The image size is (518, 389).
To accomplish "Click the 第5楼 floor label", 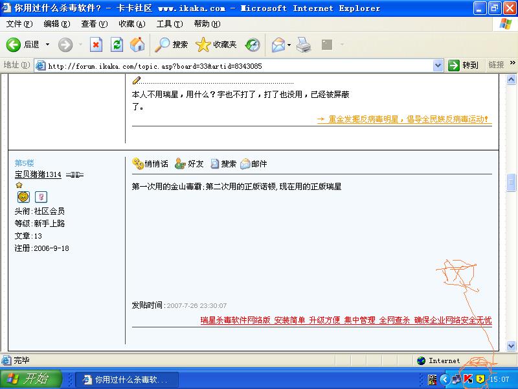I will click(x=24, y=163).
